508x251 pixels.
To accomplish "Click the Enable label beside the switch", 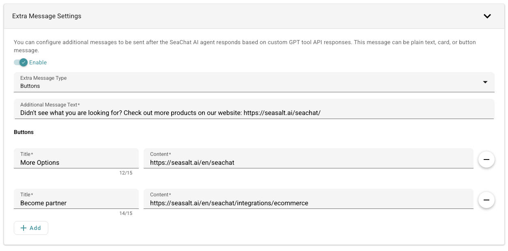I will coord(38,62).
